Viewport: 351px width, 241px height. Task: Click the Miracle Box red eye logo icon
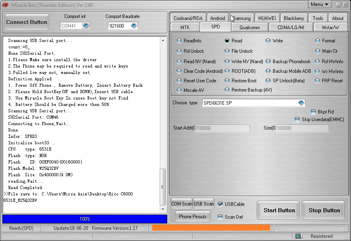pos(5,5)
